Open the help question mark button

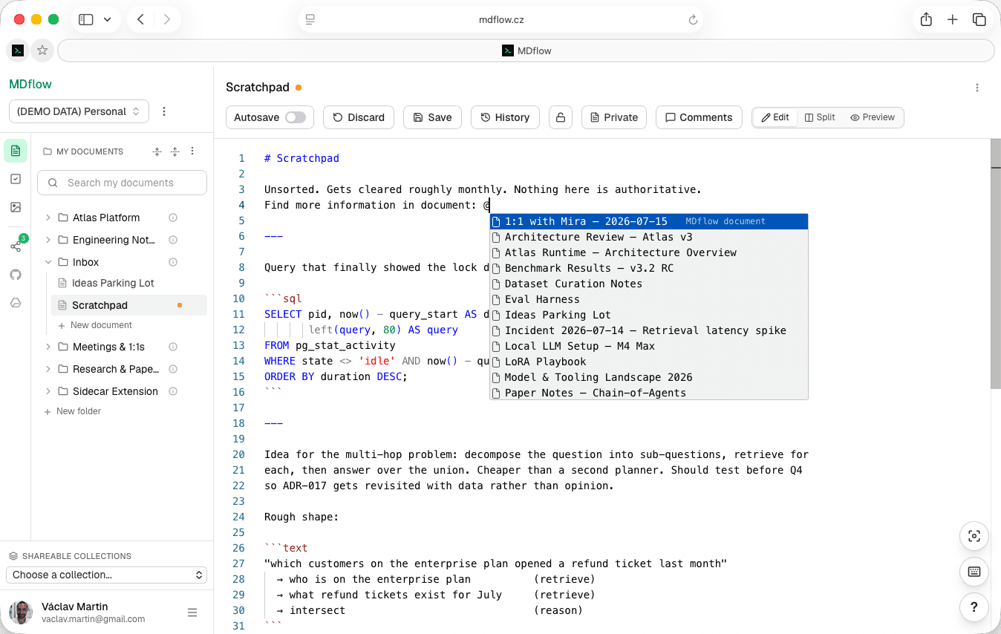coord(974,607)
